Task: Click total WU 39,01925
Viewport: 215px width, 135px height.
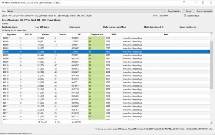Action: [76, 122]
